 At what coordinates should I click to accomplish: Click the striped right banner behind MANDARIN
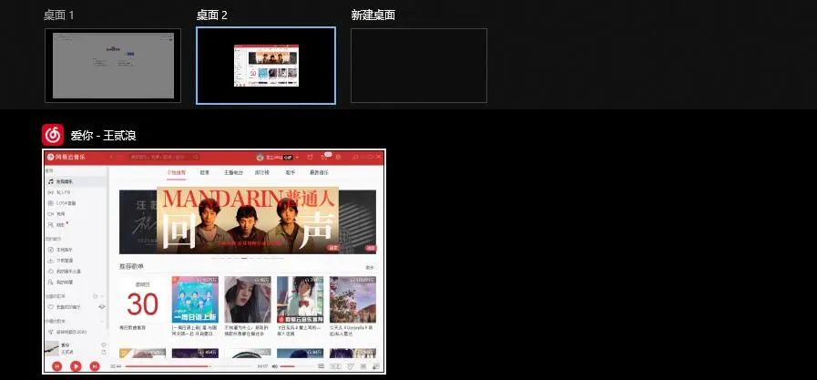(x=357, y=221)
